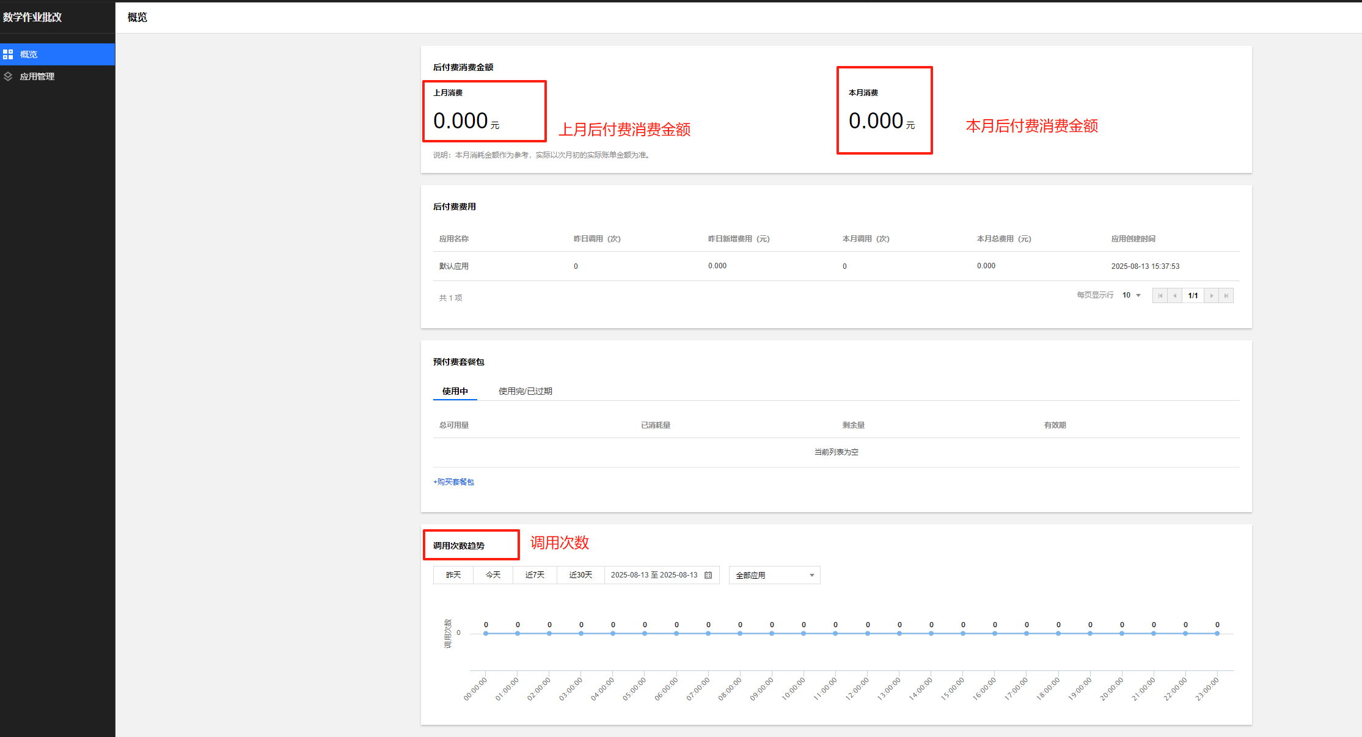
Task: Click the 应用管理 layers icon in sidebar
Action: pos(8,76)
